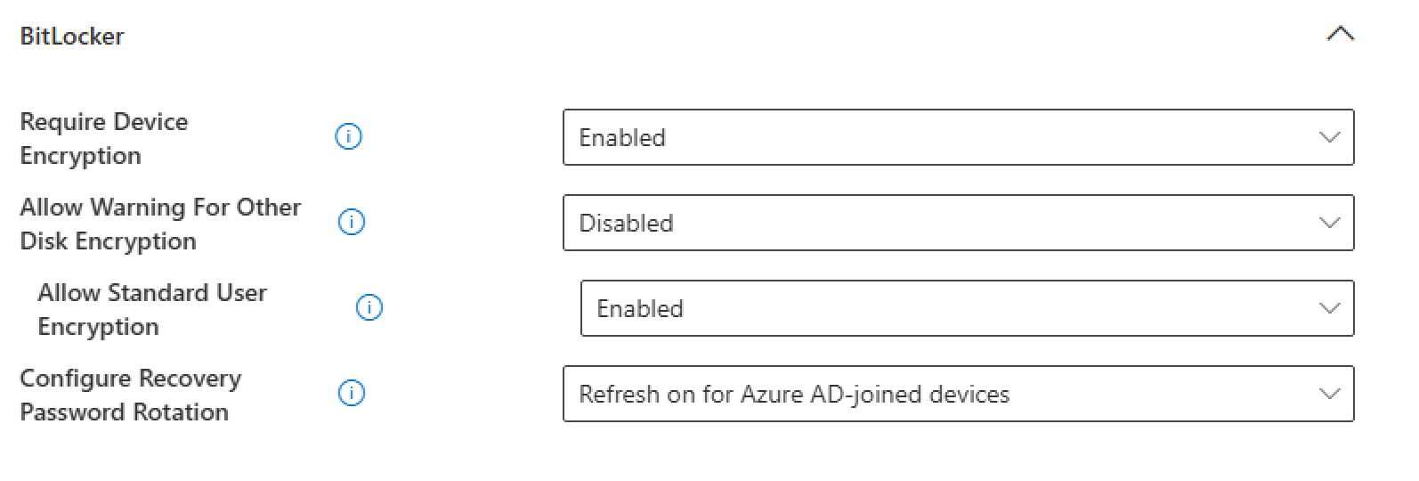1419x481 pixels.
Task: Click the down arrow beside the Disabled value
Action: 1329,223
